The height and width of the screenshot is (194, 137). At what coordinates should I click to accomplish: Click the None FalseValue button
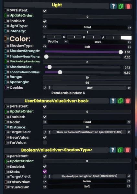point(87,181)
